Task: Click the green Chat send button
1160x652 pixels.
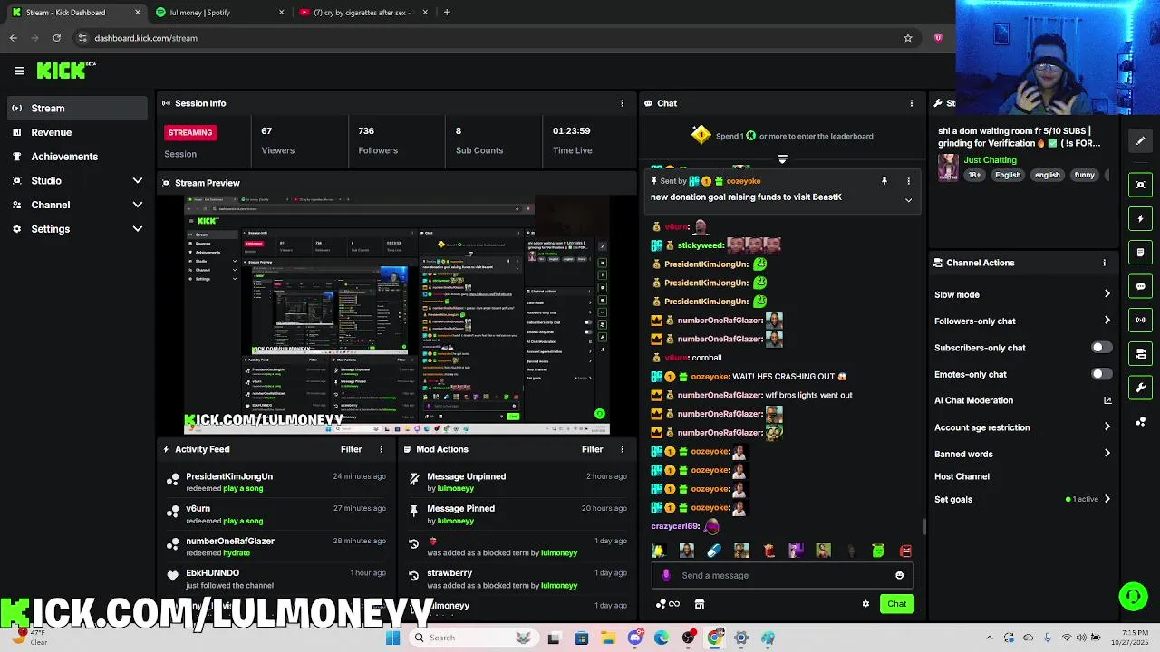Action: point(896,604)
